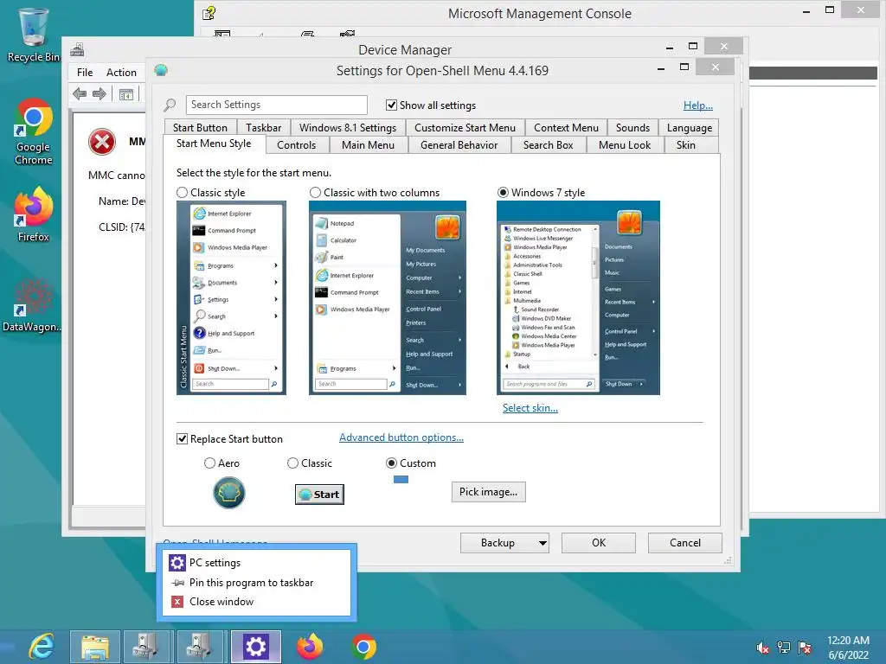Open Search Box tab
This screenshot has width=886, height=664.
coord(548,145)
